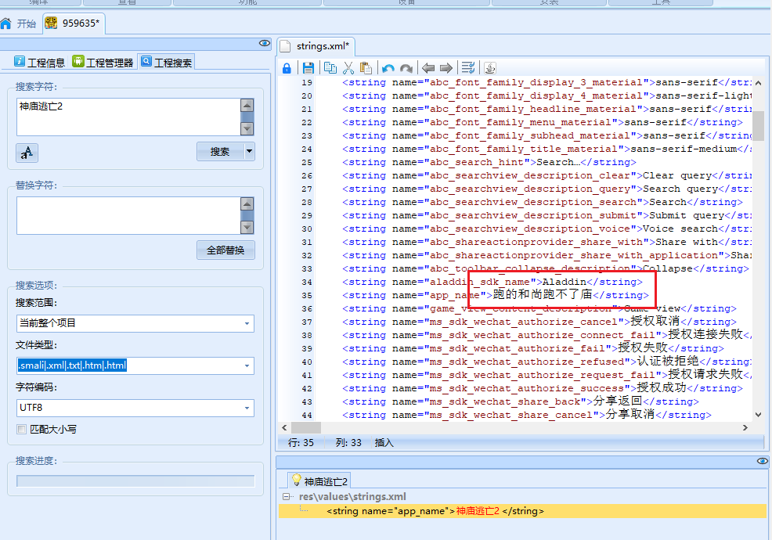Click line 42 authorize_success 授权成功 string
This screenshot has height=540, width=772.
(543, 388)
